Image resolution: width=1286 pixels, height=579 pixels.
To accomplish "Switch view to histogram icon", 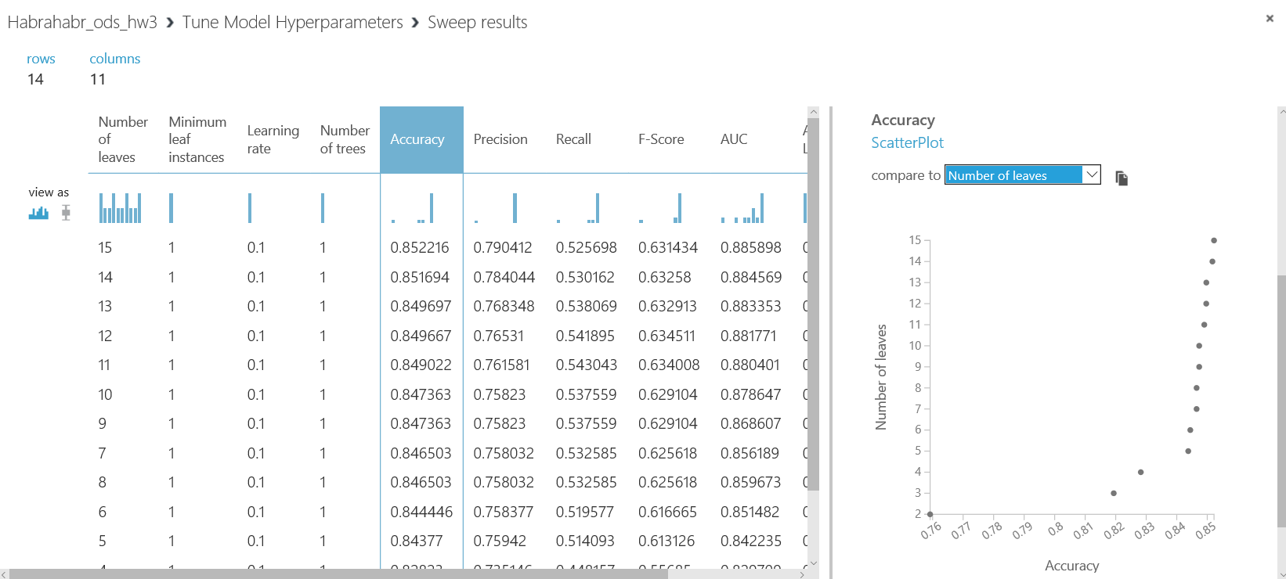I will tap(38, 212).
